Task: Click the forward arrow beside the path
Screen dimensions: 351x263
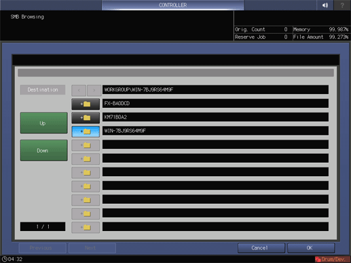Action: 94,90
